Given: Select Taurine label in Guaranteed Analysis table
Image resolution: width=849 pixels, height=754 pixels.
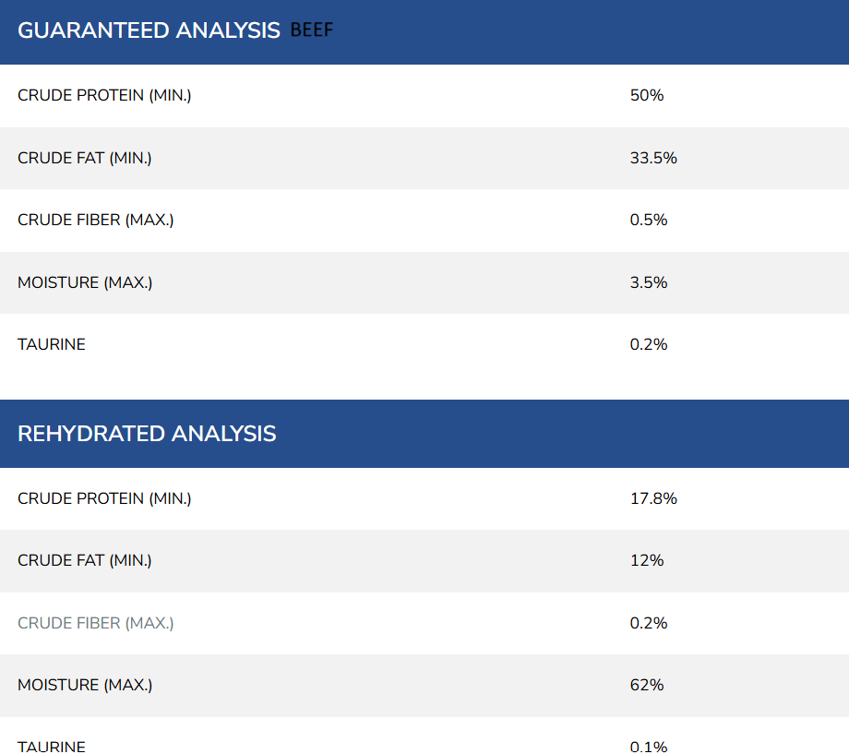Looking at the screenshot, I should coord(52,344).
